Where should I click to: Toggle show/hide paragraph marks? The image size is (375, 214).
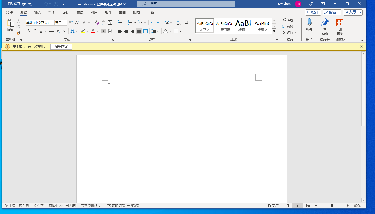pyautogui.click(x=188, y=23)
